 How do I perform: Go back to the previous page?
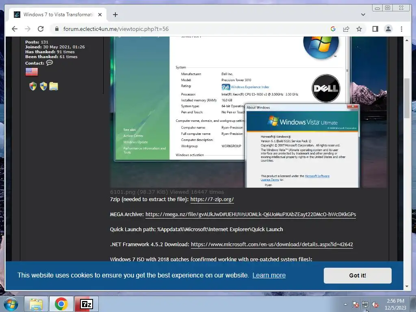(x=15, y=29)
